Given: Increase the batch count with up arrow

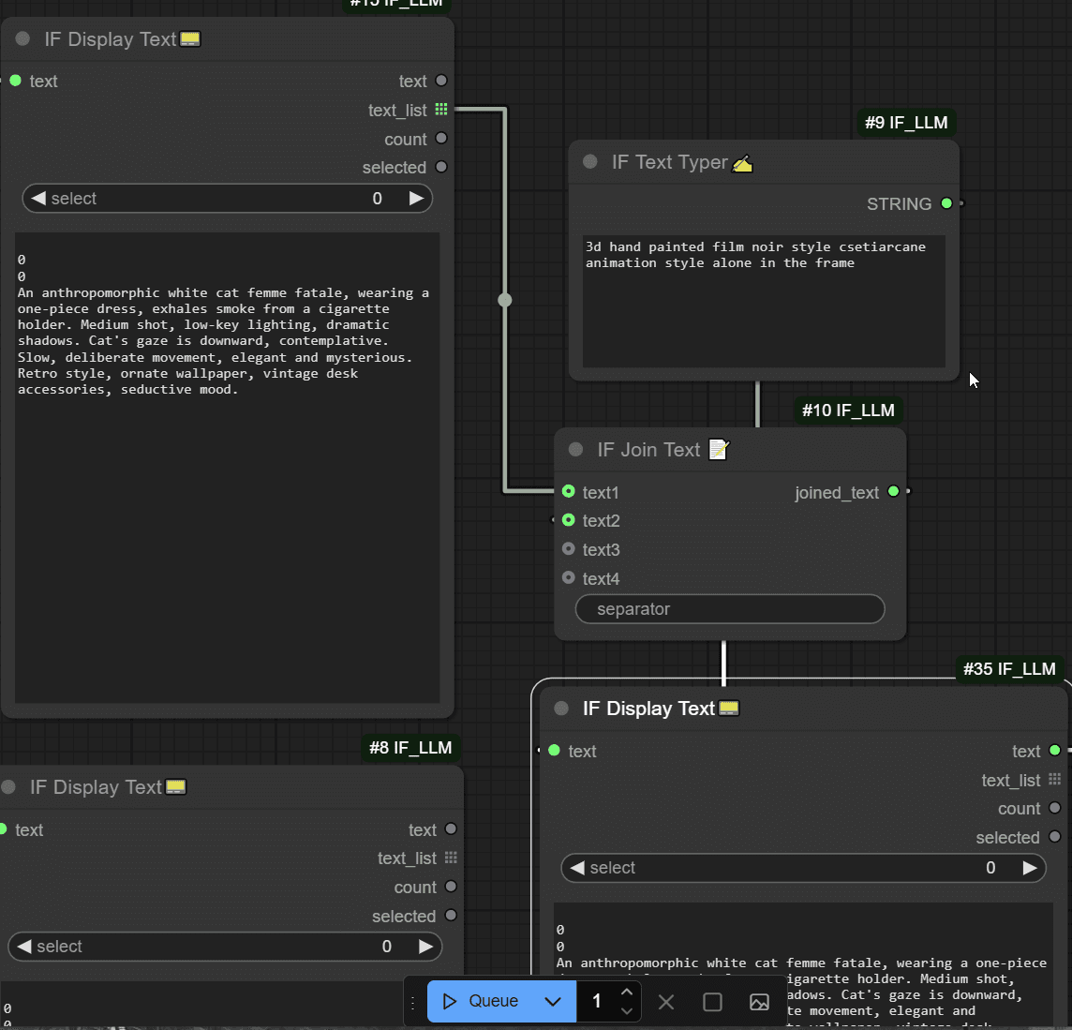Looking at the screenshot, I should click(627, 992).
